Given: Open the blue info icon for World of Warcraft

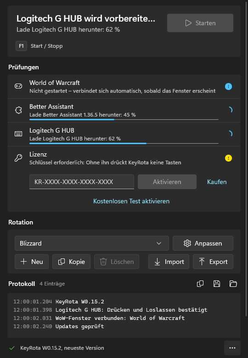Looking at the screenshot, I should 228,87.
